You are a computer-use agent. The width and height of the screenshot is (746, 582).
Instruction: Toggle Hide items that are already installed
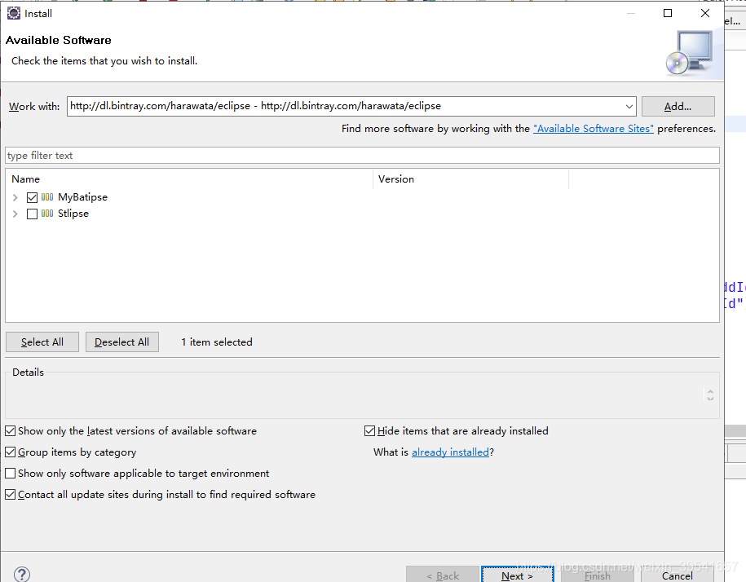tap(369, 430)
